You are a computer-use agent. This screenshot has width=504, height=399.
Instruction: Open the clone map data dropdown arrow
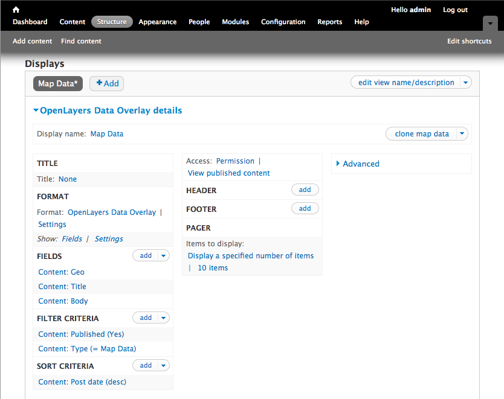pos(461,134)
